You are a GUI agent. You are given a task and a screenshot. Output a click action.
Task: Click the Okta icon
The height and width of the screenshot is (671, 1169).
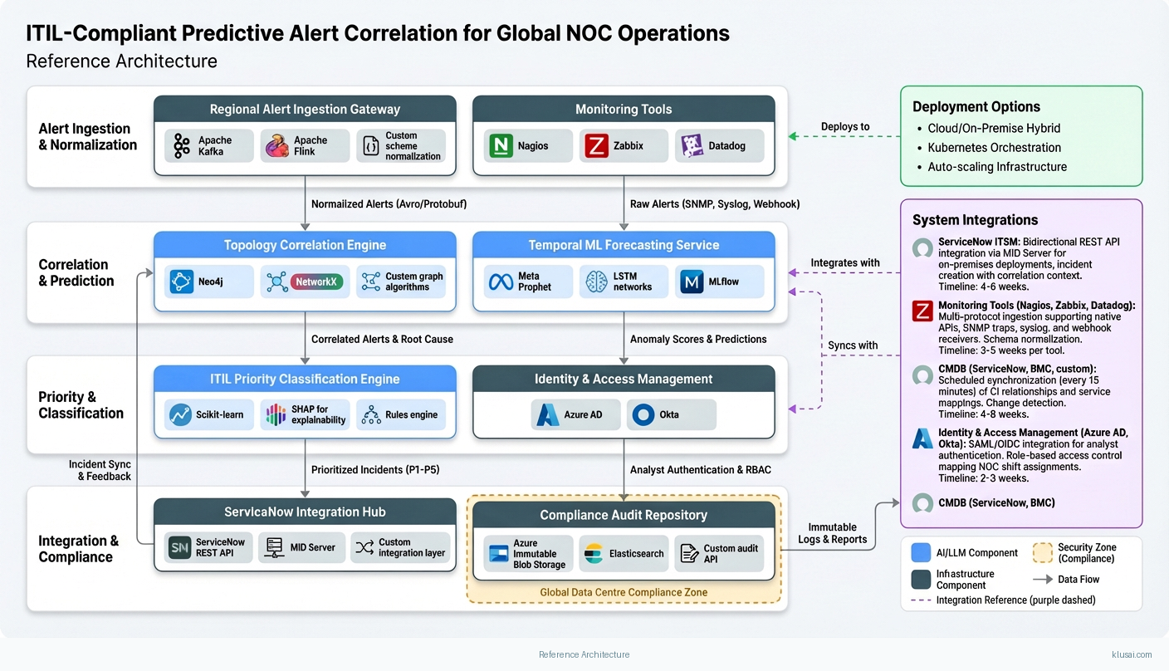coord(643,414)
